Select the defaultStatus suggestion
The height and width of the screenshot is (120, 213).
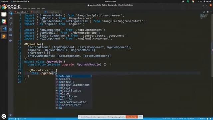(x=74, y=91)
